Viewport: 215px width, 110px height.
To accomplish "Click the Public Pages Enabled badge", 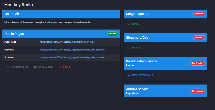I will (x=113, y=34).
